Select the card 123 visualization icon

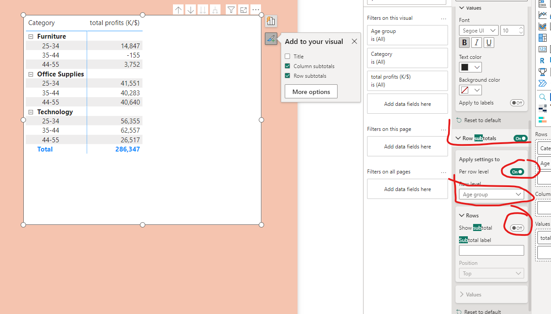tap(543, 49)
